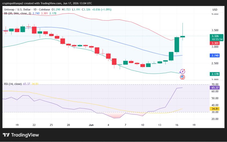Click the 2.500 price axis label

(x=215, y=63)
